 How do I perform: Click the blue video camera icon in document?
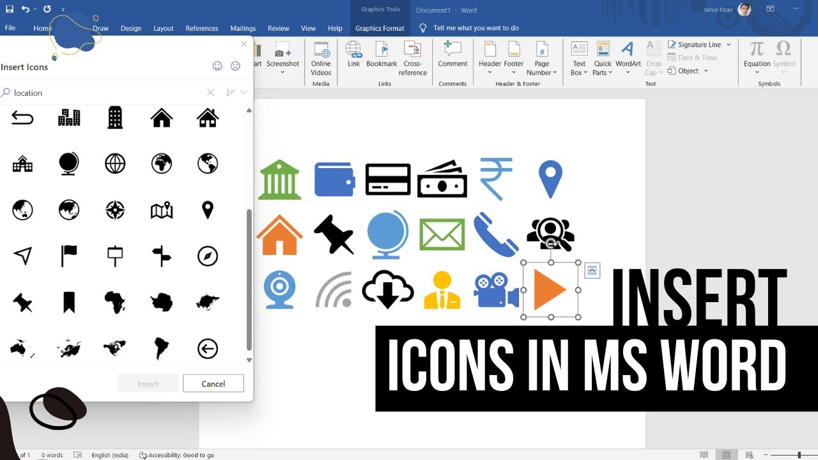497,290
